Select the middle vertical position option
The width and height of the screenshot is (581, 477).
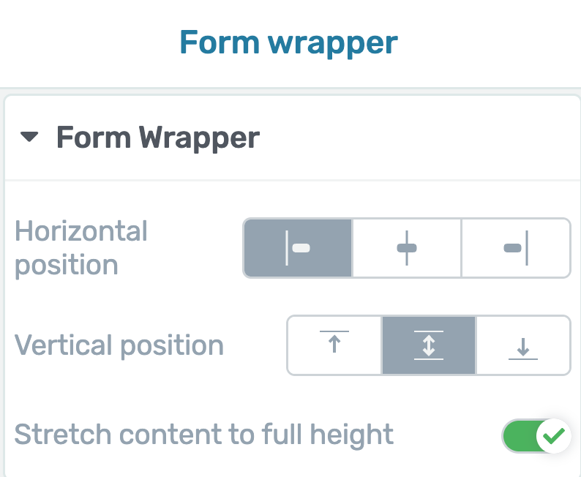tap(429, 345)
